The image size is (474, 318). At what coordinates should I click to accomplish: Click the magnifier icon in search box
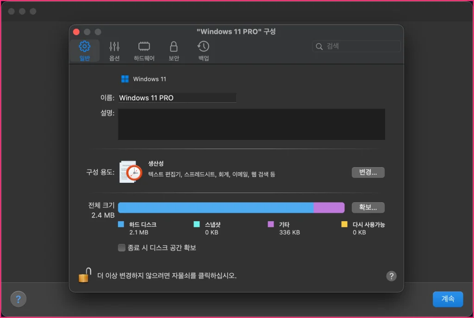[x=319, y=46]
